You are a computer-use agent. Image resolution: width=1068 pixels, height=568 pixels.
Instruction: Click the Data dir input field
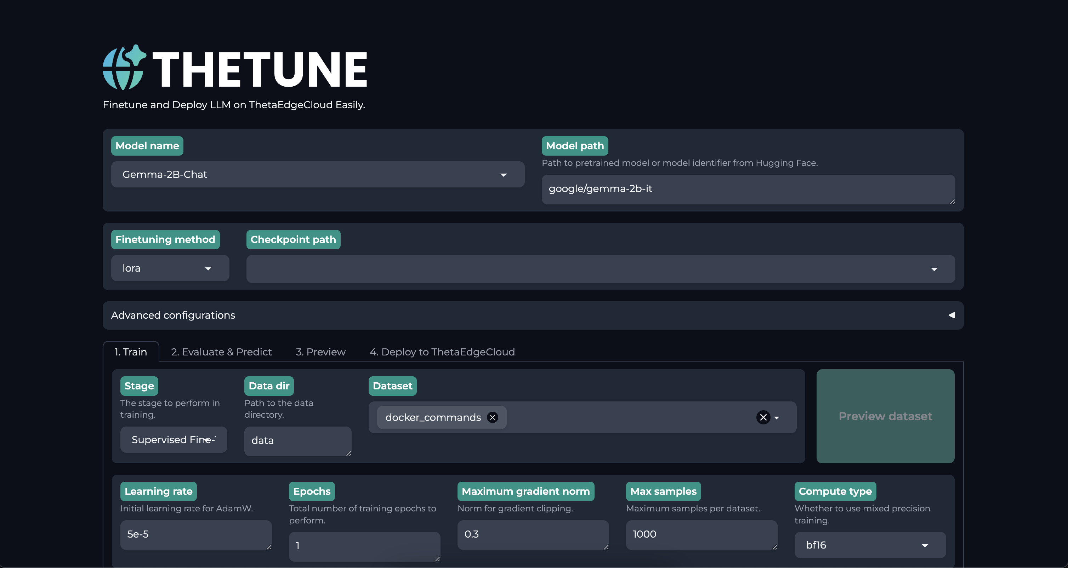coord(297,441)
